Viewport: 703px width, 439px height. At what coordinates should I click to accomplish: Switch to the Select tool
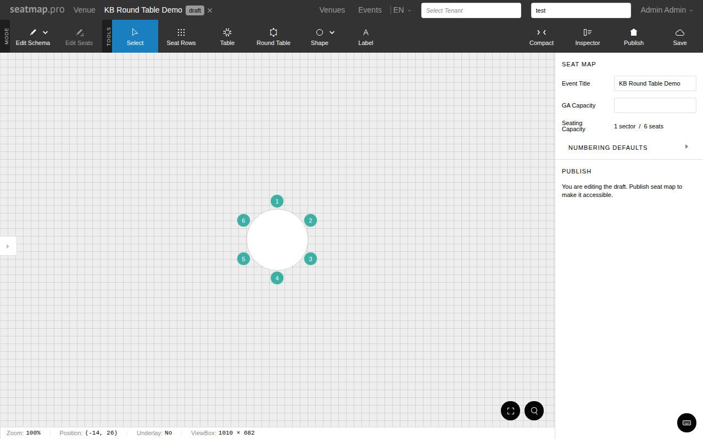point(135,36)
